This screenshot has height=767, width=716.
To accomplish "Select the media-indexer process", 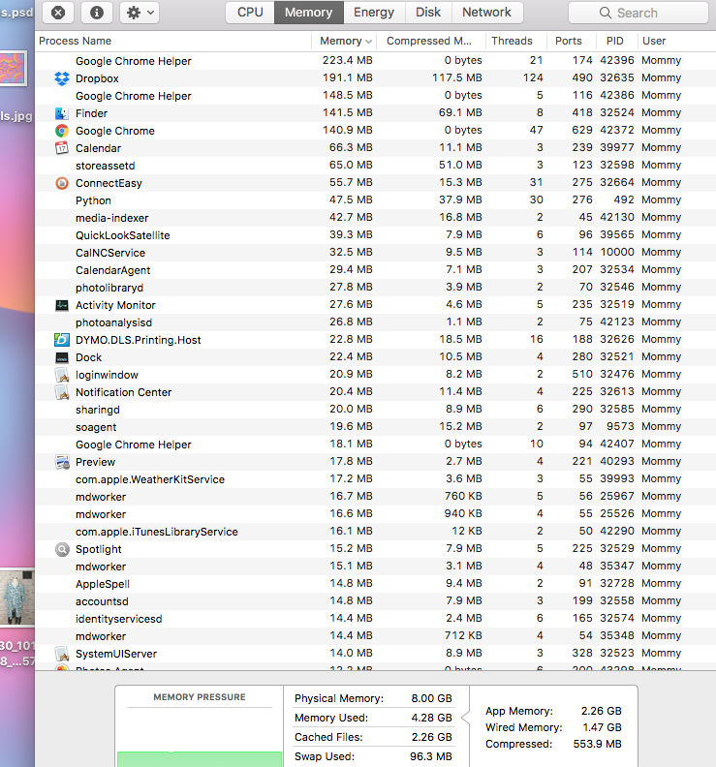I will [375, 218].
